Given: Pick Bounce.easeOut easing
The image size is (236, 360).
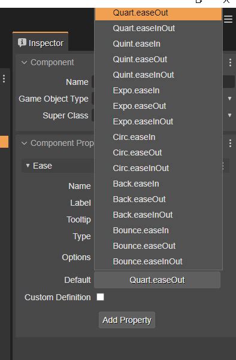Looking at the screenshot, I should [x=158, y=246].
